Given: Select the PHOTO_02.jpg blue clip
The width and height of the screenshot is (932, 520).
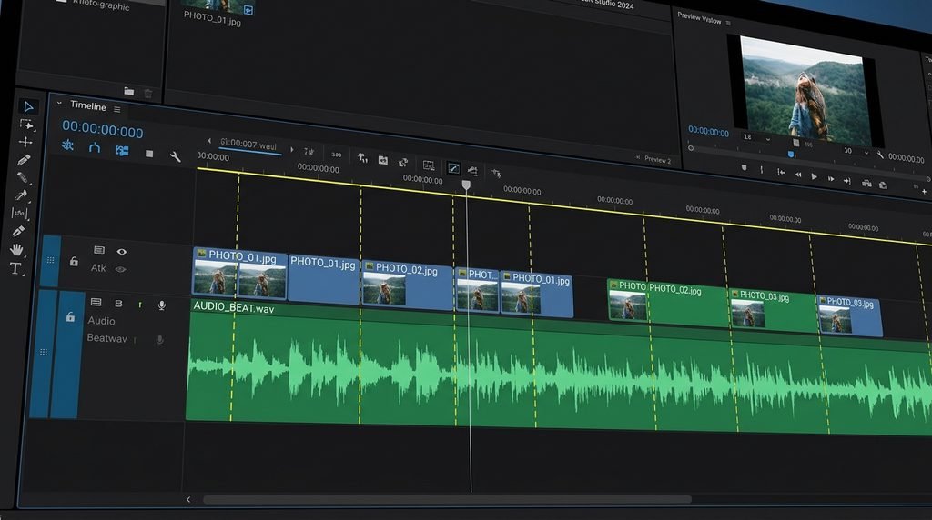Looking at the screenshot, I should click(x=407, y=285).
